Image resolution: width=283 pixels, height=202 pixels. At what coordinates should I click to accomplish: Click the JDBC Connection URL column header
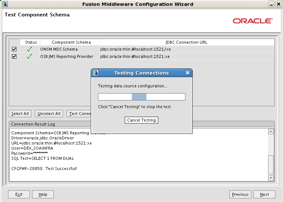[x=187, y=42]
